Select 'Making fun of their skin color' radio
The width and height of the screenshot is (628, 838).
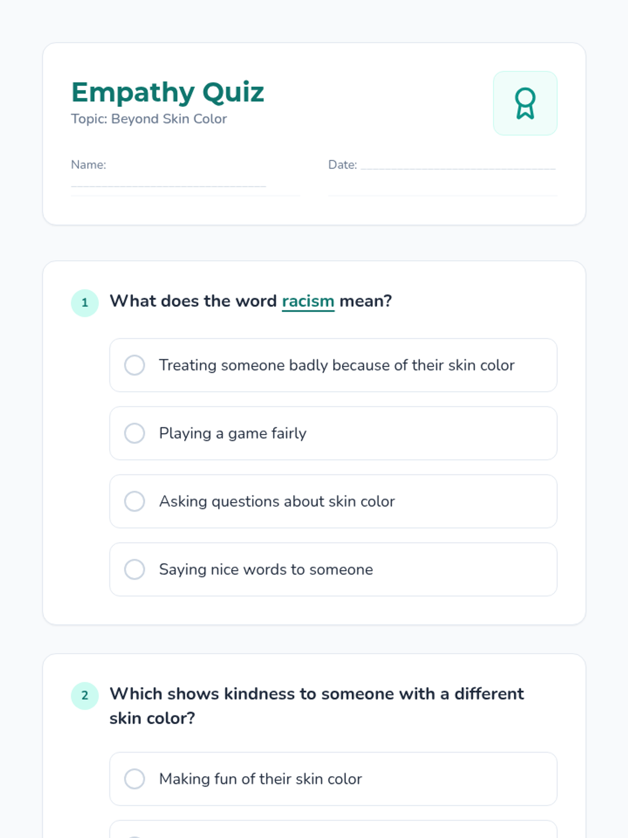click(134, 779)
